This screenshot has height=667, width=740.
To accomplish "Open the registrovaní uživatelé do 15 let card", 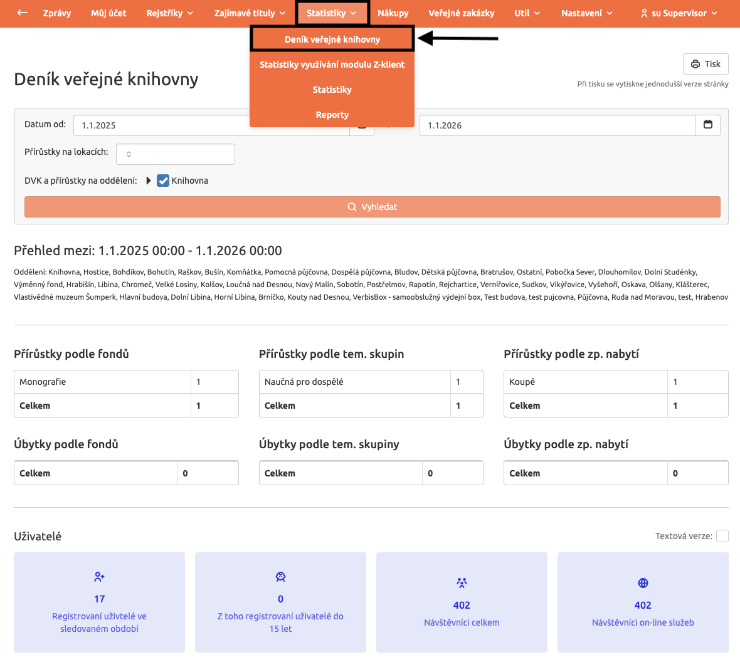I will pos(280,602).
